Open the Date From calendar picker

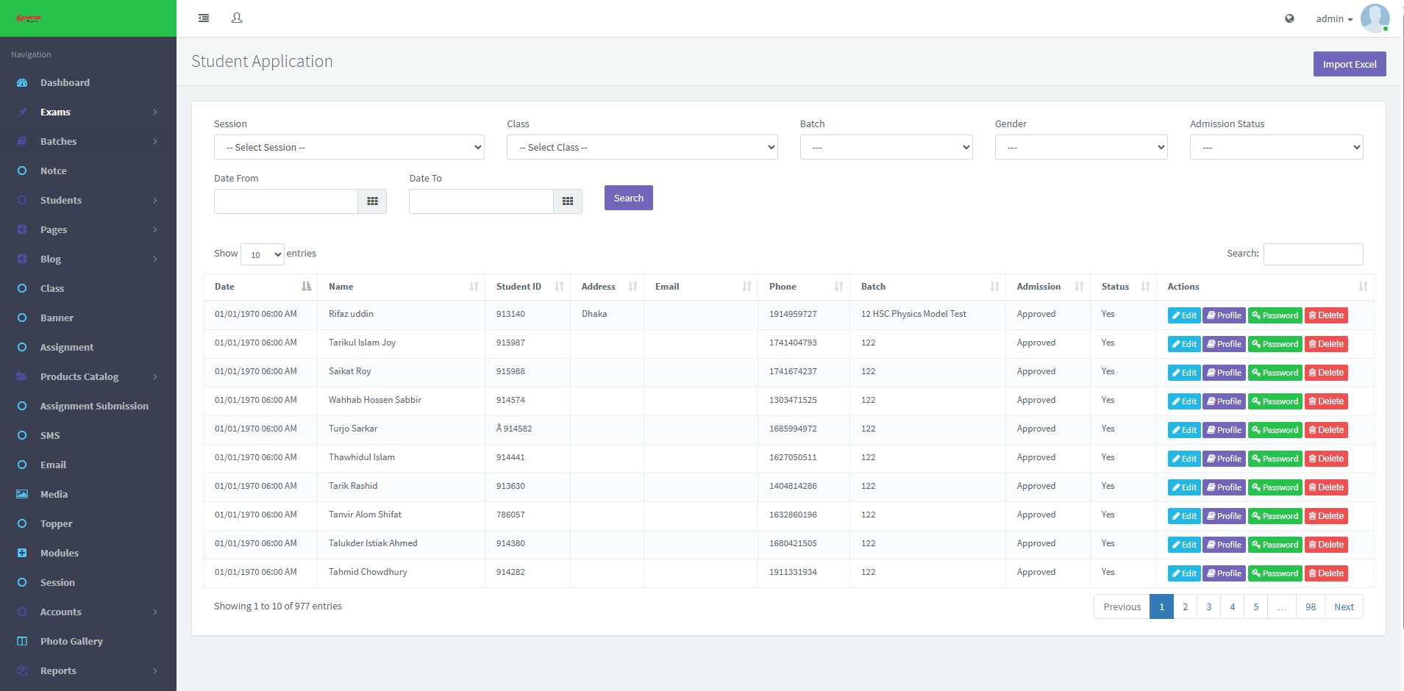tap(372, 201)
